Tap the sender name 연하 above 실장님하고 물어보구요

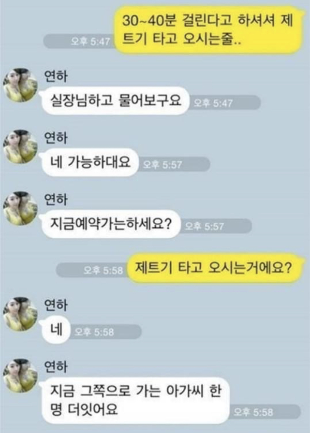tap(56, 76)
